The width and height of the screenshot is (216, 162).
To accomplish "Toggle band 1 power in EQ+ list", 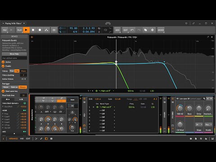I will point(97,107).
